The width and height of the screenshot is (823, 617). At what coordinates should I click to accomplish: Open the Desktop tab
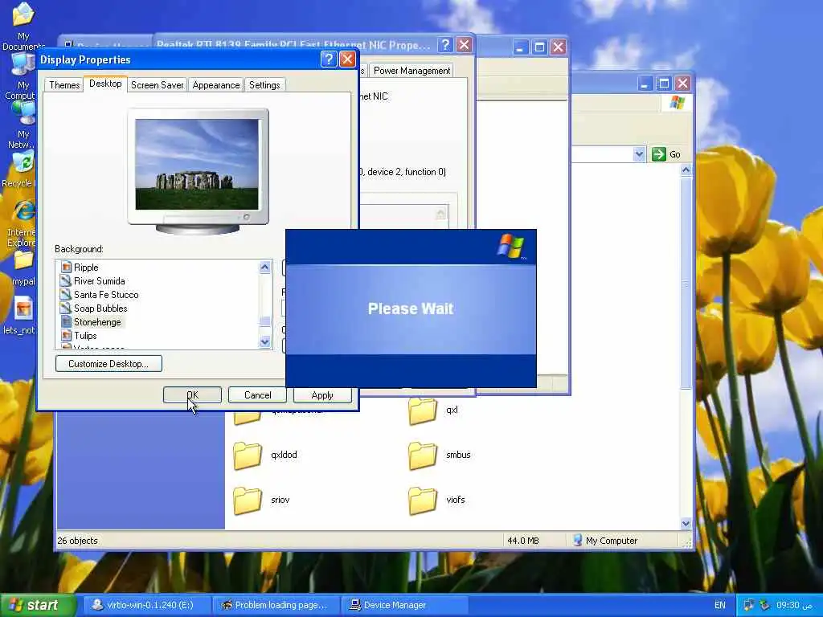click(105, 84)
